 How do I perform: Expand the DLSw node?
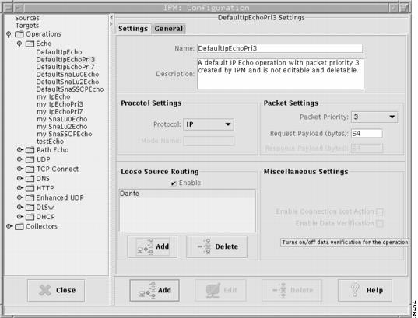pos(20,208)
